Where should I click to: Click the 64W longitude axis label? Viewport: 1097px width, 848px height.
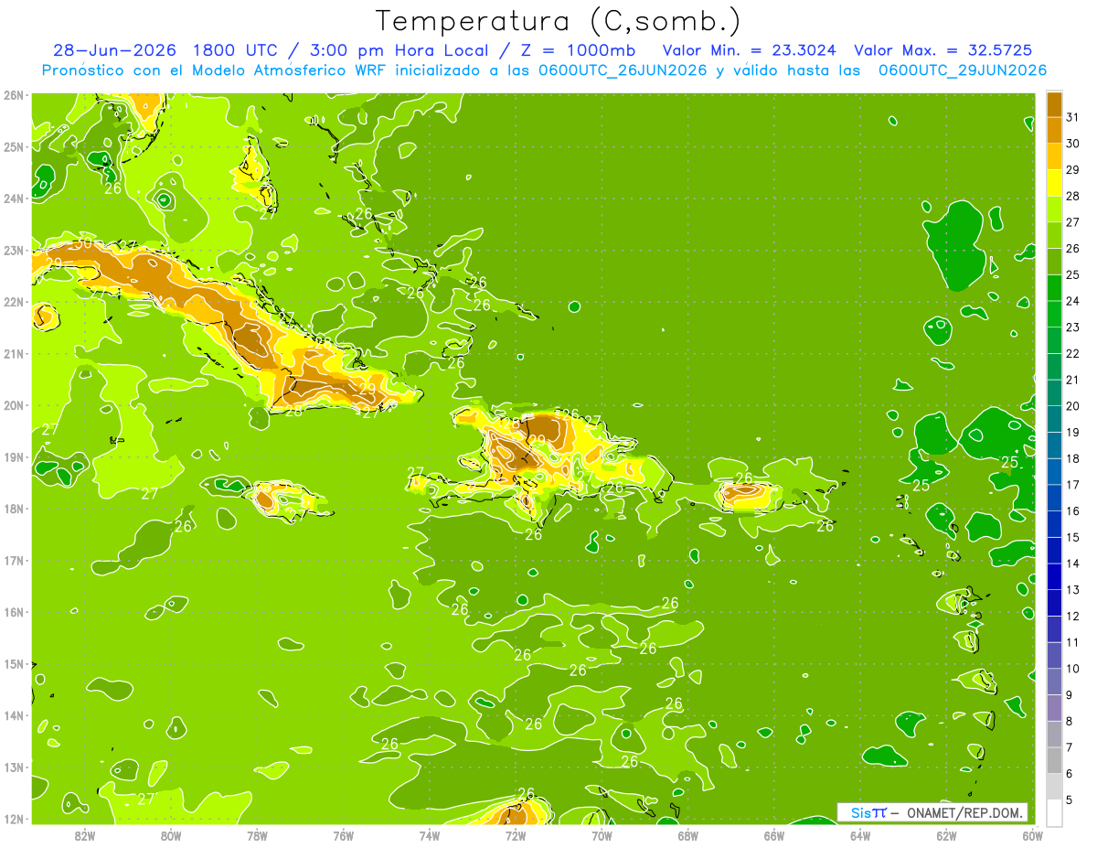click(x=860, y=834)
